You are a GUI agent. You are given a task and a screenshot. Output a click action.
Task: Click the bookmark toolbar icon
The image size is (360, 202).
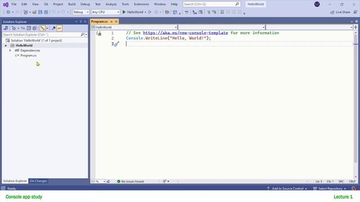tap(222, 12)
